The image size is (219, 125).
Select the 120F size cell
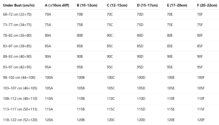coord(201,120)
